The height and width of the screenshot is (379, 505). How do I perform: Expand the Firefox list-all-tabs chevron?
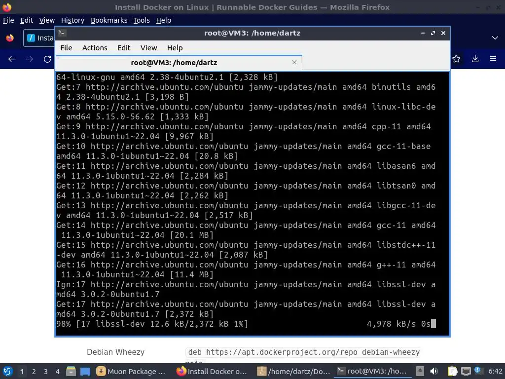(495, 38)
